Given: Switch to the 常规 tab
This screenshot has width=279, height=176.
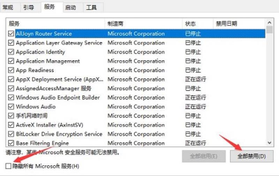Looking at the screenshot, I should (8, 7).
